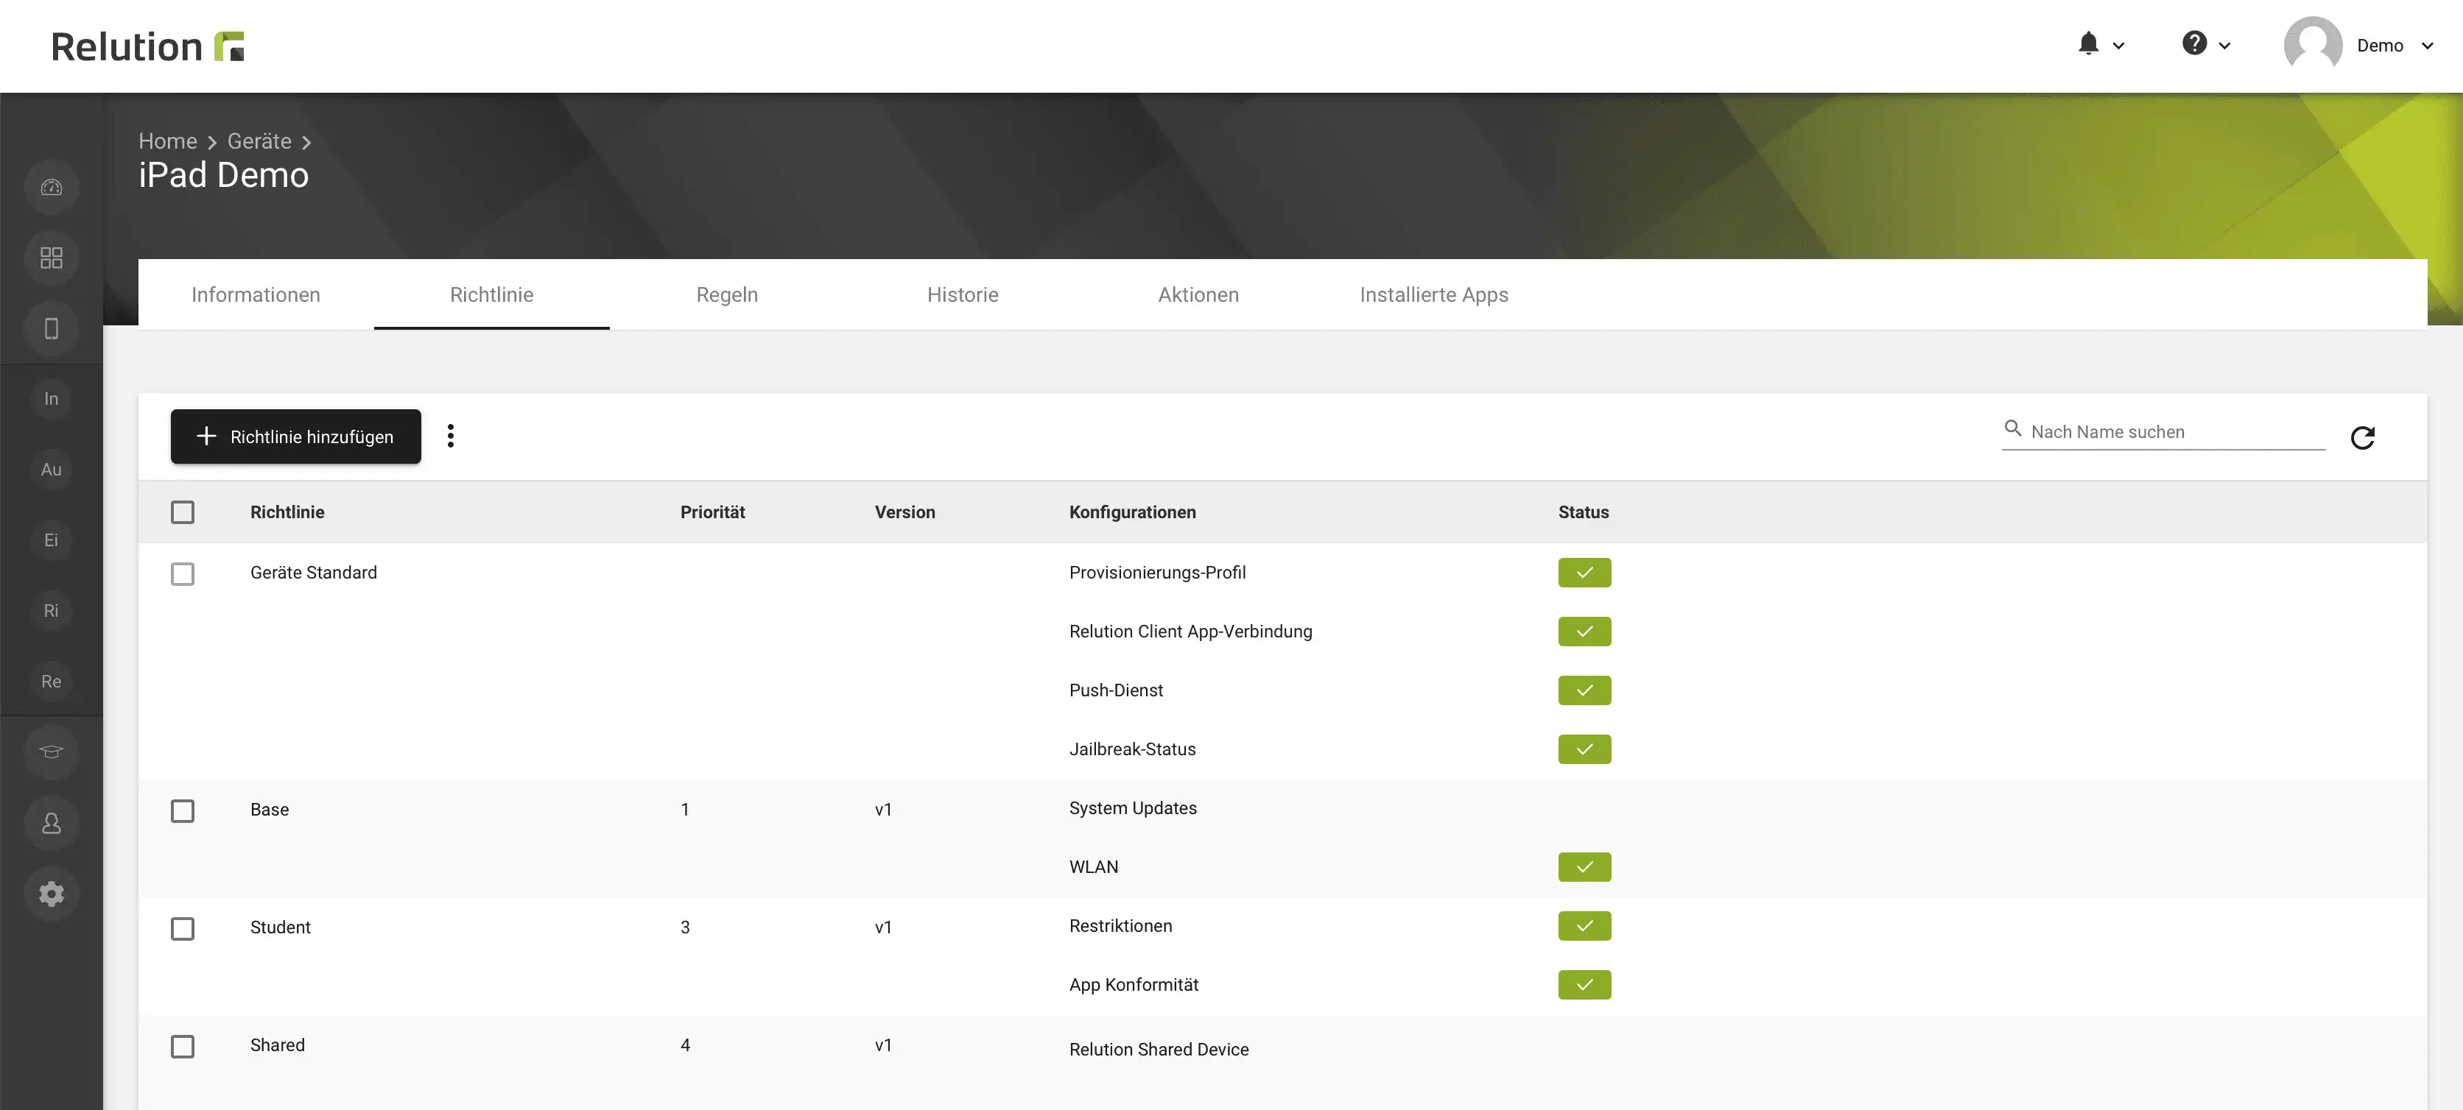The image size is (2463, 1110).
Task: Click the Jailbreak-Status configuration entry
Action: pos(1132,750)
